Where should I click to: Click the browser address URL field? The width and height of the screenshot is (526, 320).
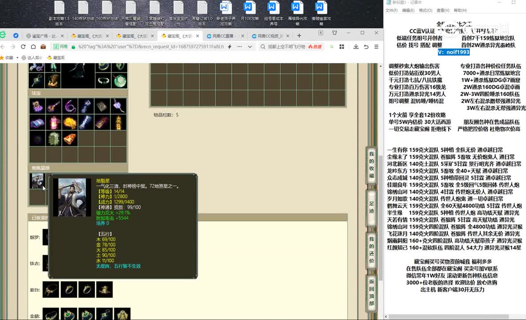(x=151, y=47)
